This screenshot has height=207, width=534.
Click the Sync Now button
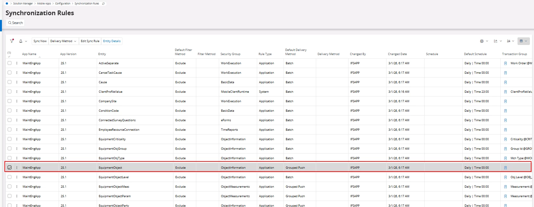point(40,41)
